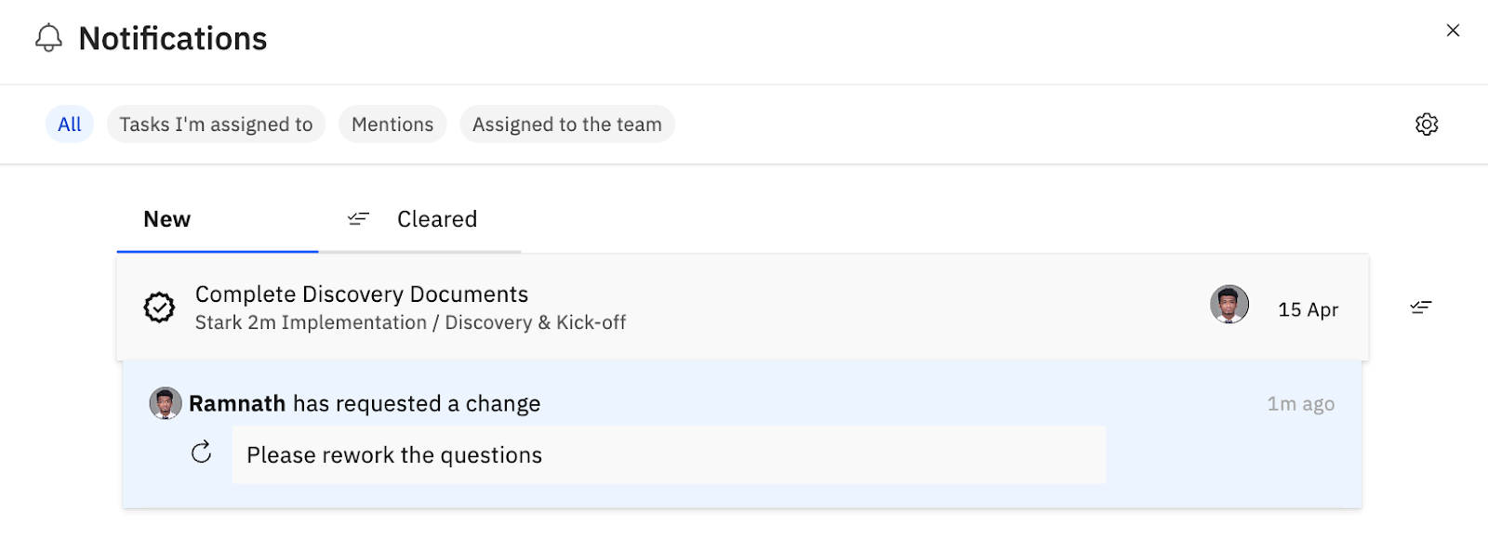Open Stark 2m Implementation project breadcrumb
The width and height of the screenshot is (1488, 537).
point(311,322)
